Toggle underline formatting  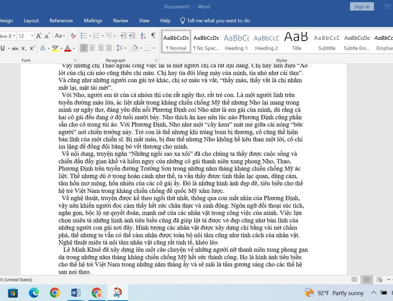pos(3,48)
